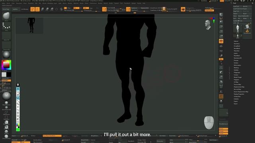
Task: Enable Edit mode in top shelf
Action: click(33, 9)
